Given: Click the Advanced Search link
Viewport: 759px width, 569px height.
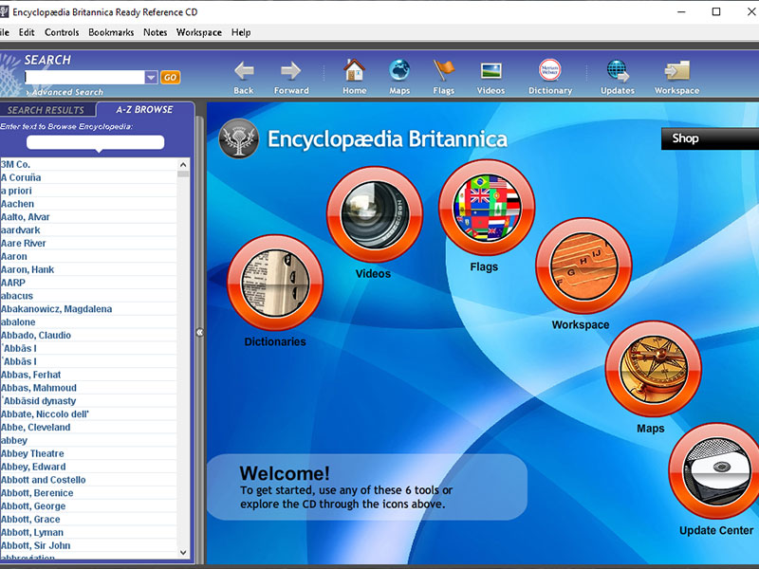Looking at the screenshot, I should tap(67, 92).
